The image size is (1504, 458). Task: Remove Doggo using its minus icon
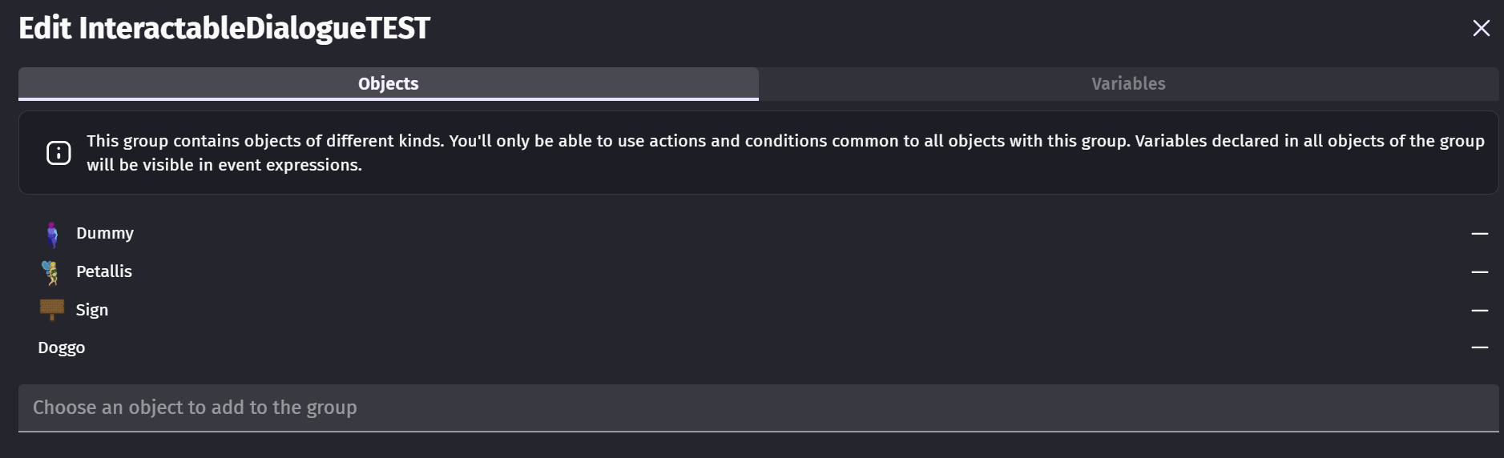point(1479,348)
